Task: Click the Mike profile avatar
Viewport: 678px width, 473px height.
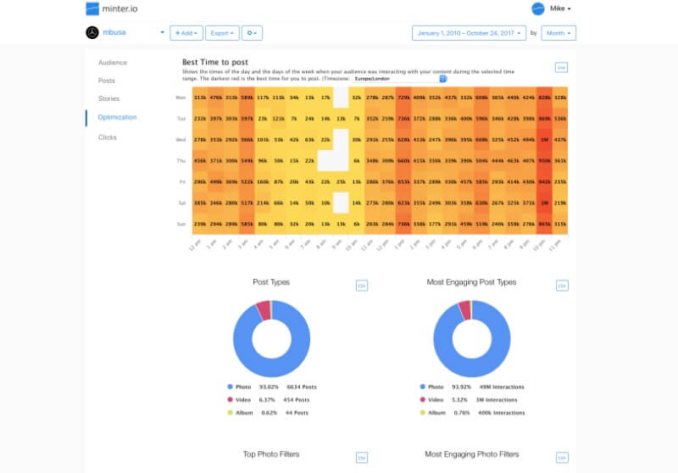Action: [537, 8]
